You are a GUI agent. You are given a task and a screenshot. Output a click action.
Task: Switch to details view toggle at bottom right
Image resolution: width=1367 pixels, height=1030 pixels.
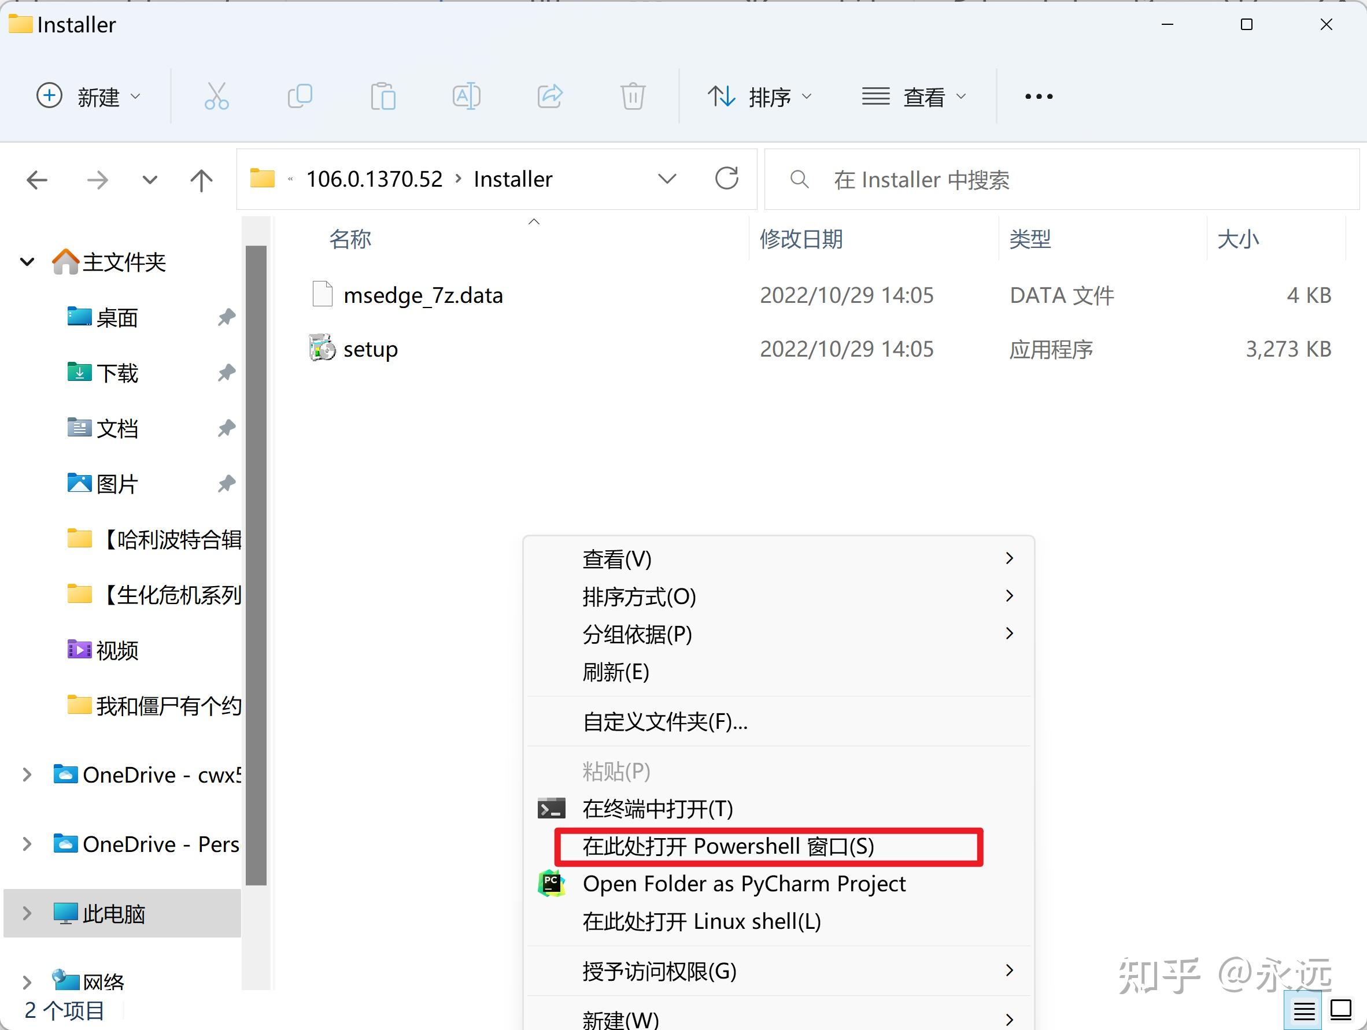[1304, 1011]
